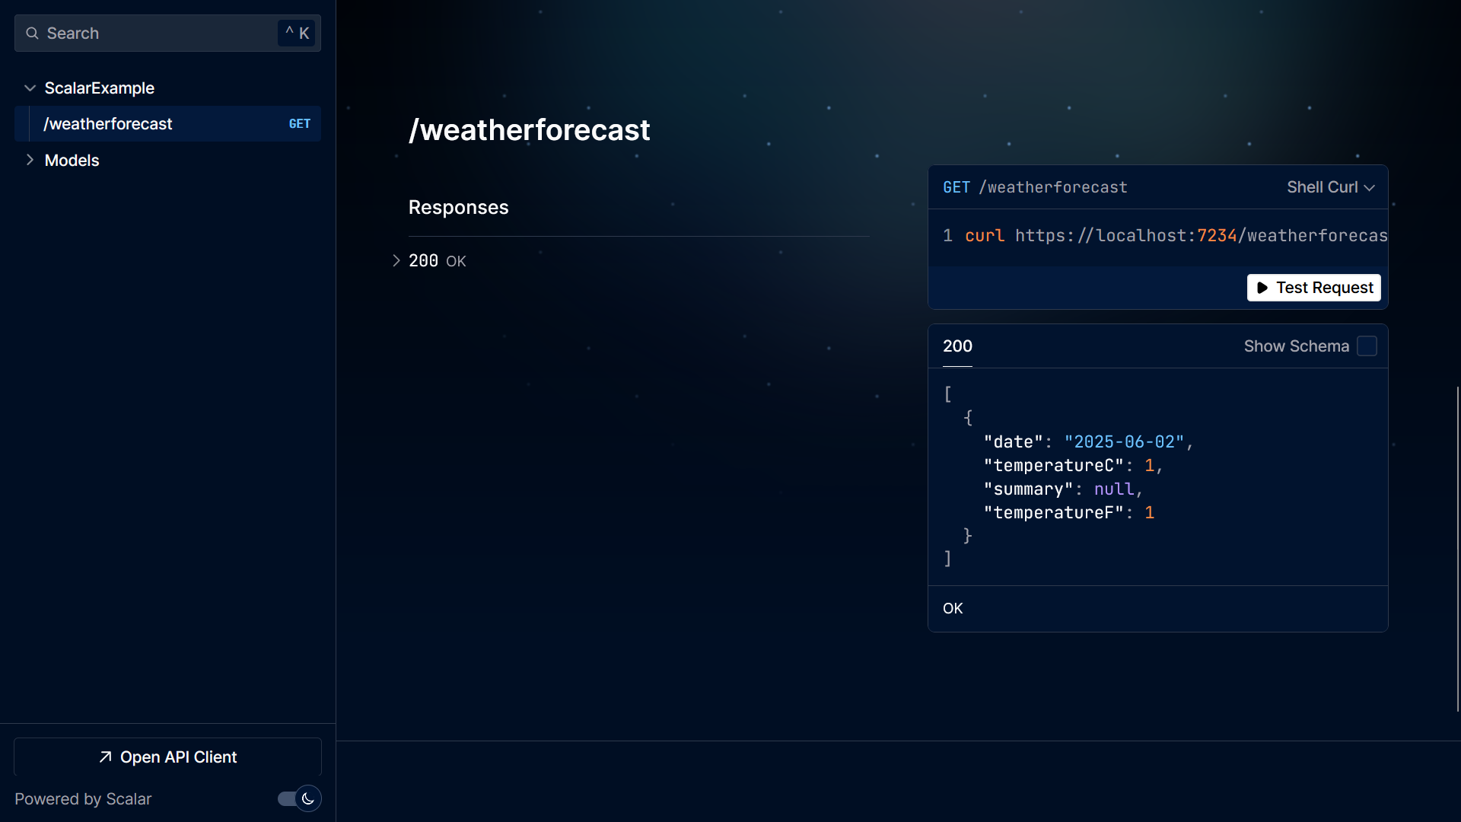Click the search magnifier icon

[x=32, y=33]
